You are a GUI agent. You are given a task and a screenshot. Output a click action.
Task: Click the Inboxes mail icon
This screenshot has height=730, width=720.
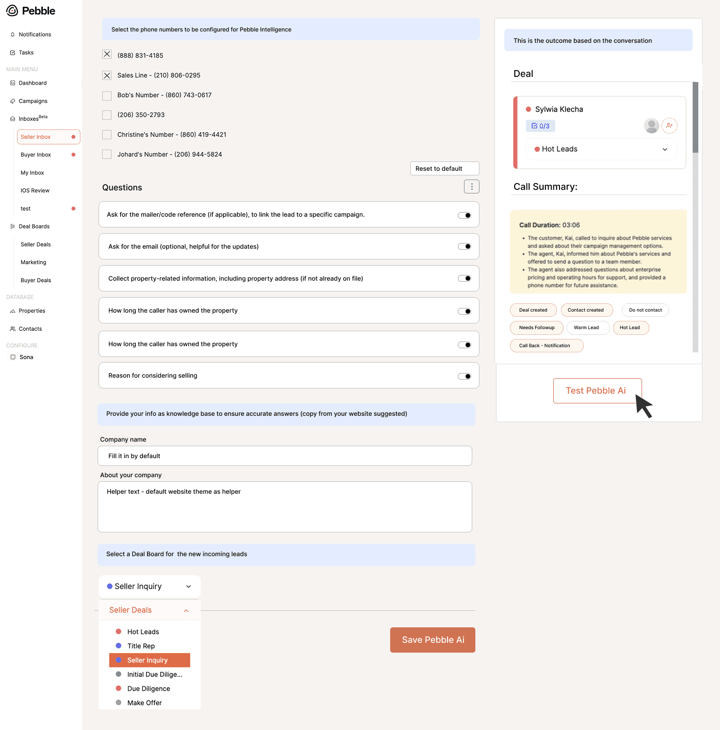[x=13, y=119]
